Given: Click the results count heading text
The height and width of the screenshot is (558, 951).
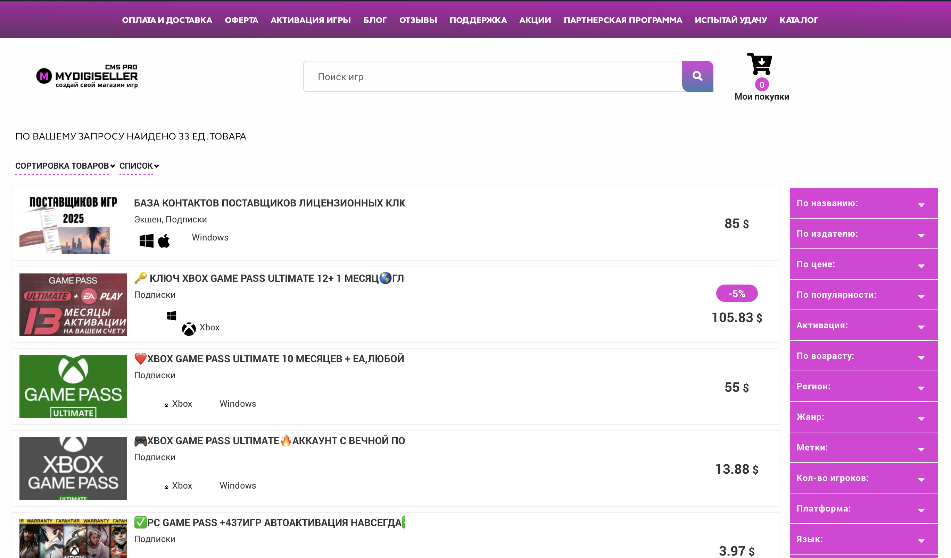Looking at the screenshot, I should coord(131,136).
